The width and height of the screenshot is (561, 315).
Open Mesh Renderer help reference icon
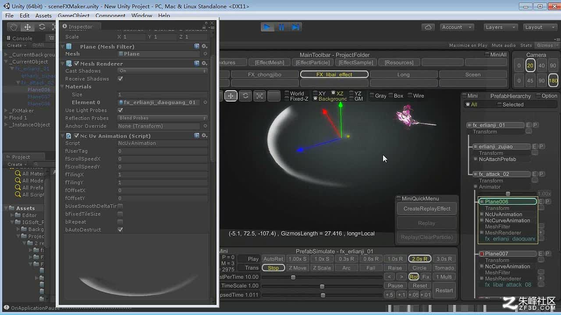197,63
